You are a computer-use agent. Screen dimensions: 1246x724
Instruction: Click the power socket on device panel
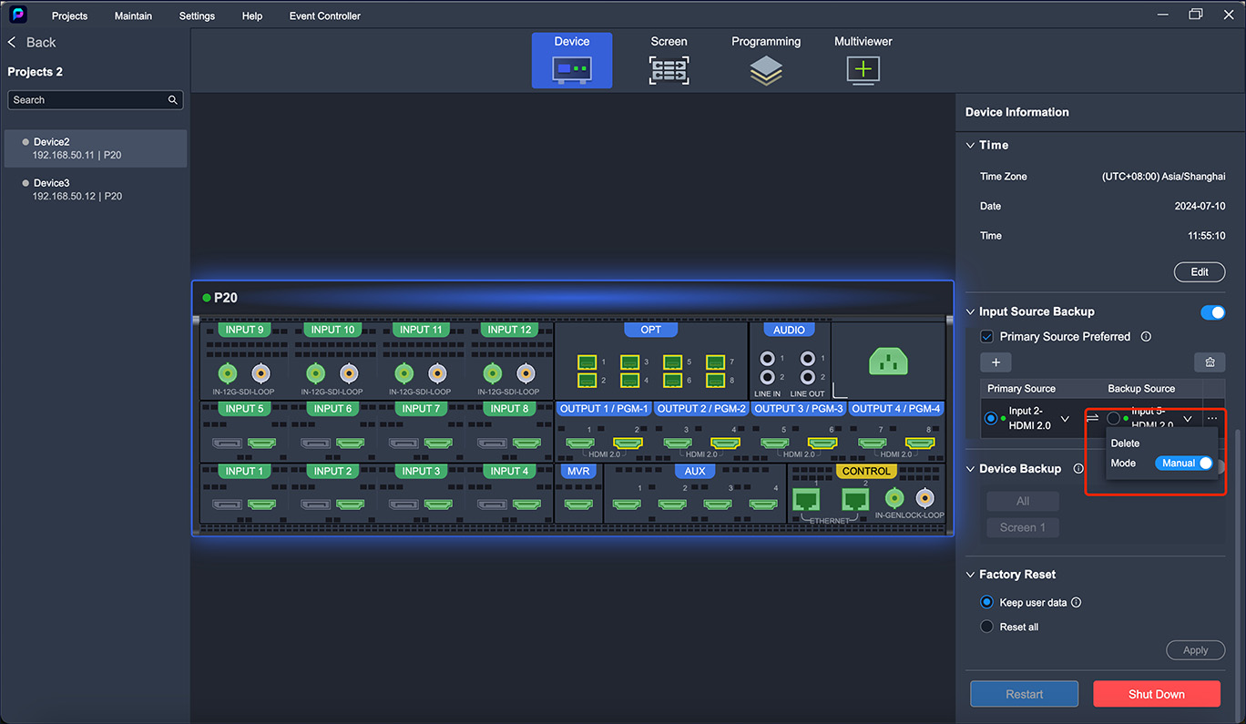tap(888, 362)
